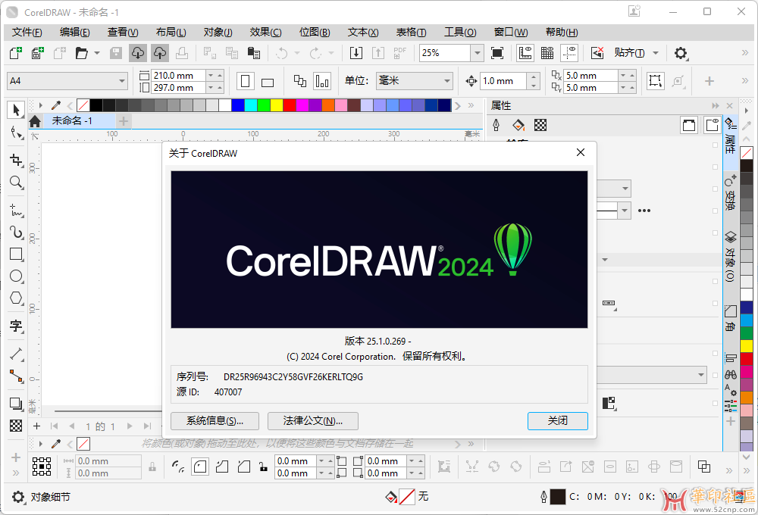Close the About CorelDRAW dialog with X
Screen dimensions: 758x515
click(x=581, y=153)
